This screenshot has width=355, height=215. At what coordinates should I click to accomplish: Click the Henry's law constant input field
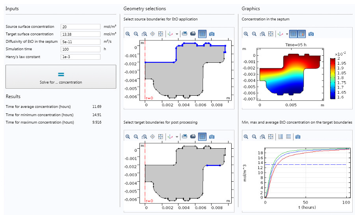tap(81, 57)
